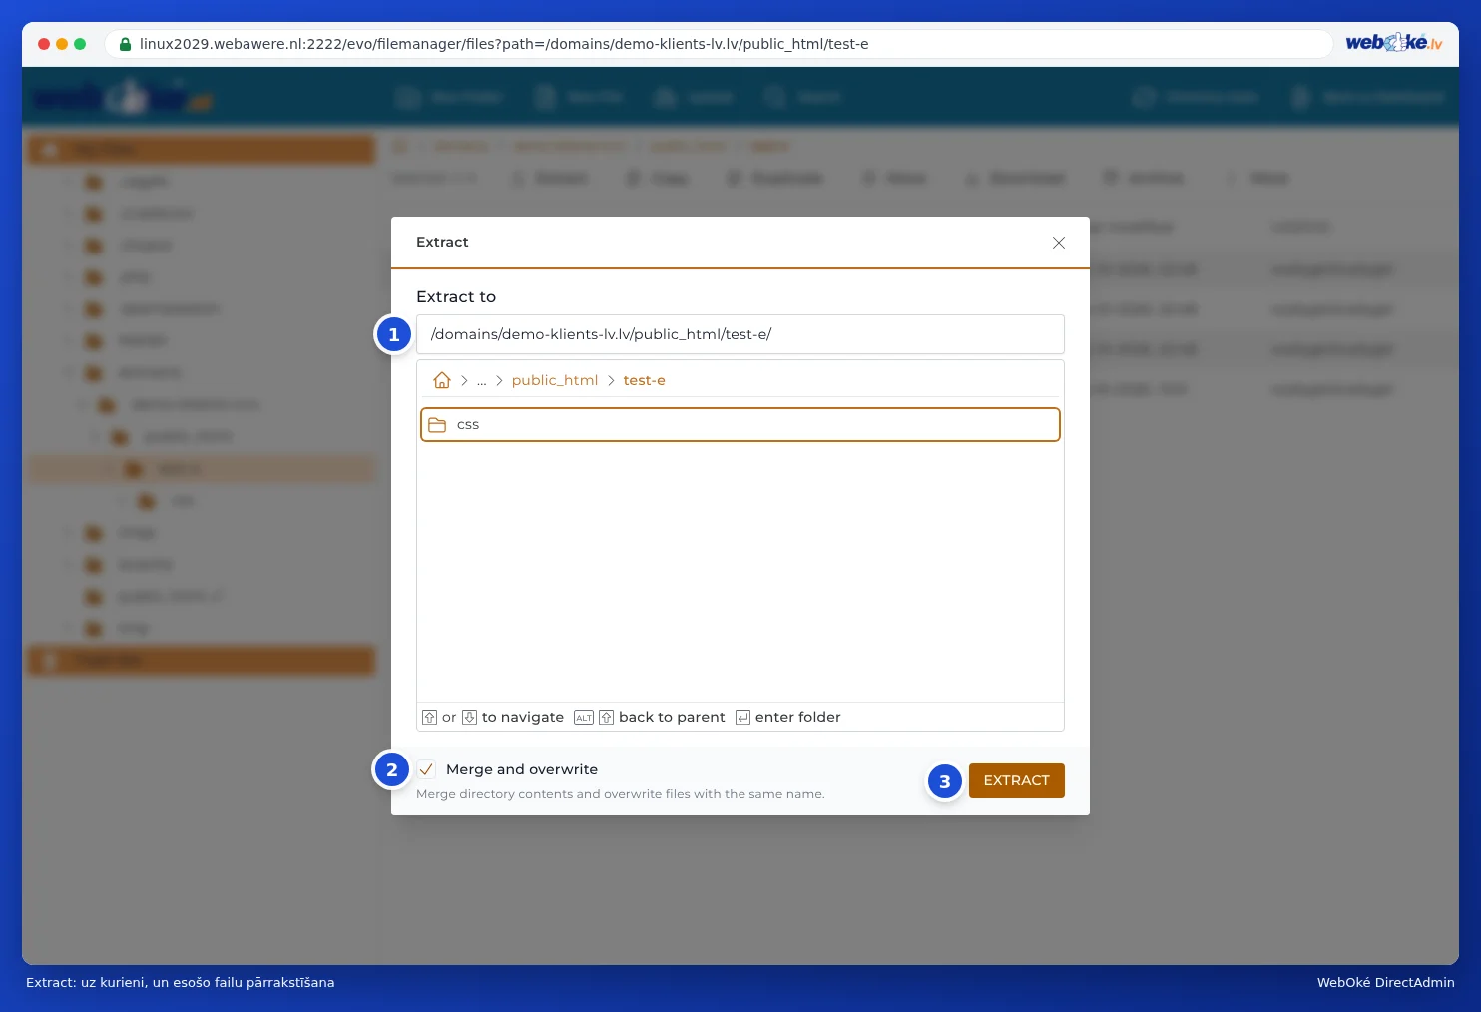
Task: Click the yellow minimize window dot
Action: pos(62,44)
